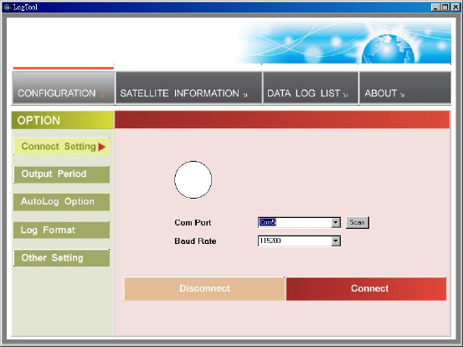
Task: Click the Disconnect button
Action: point(204,288)
